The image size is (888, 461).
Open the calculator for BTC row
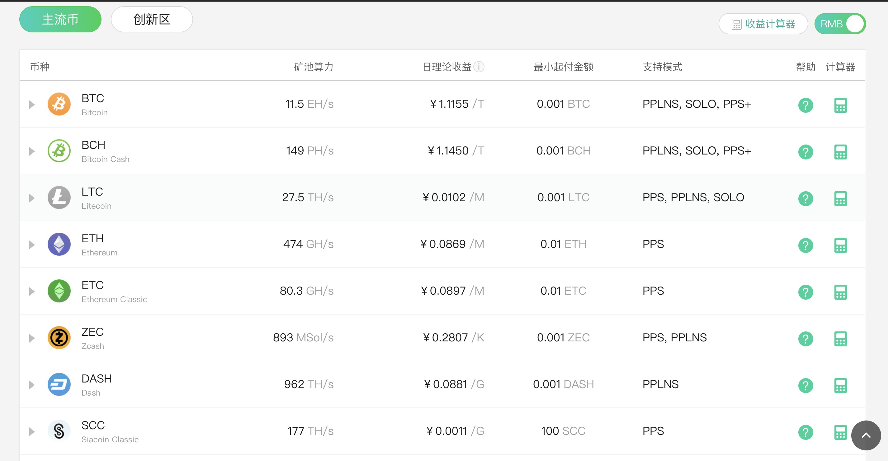[x=840, y=105]
